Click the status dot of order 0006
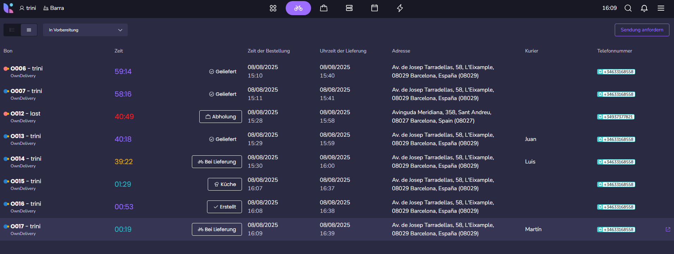The height and width of the screenshot is (254, 674). coord(6,69)
